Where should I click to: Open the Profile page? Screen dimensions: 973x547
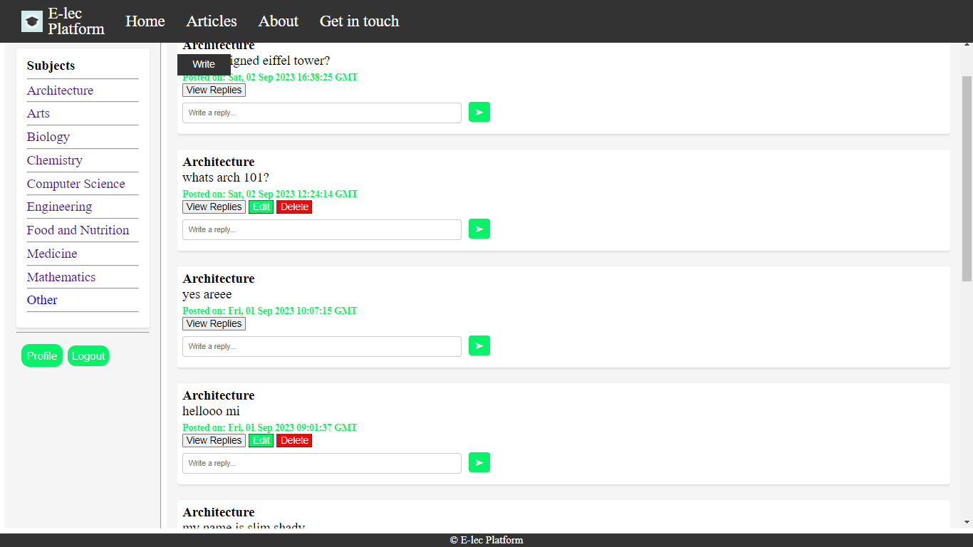tap(42, 356)
